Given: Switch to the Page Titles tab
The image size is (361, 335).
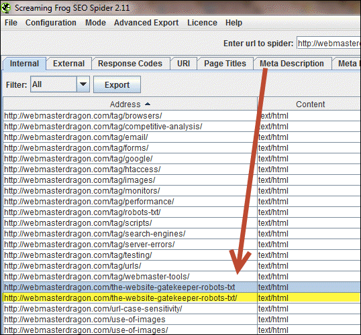Looking at the screenshot, I should [x=225, y=64].
